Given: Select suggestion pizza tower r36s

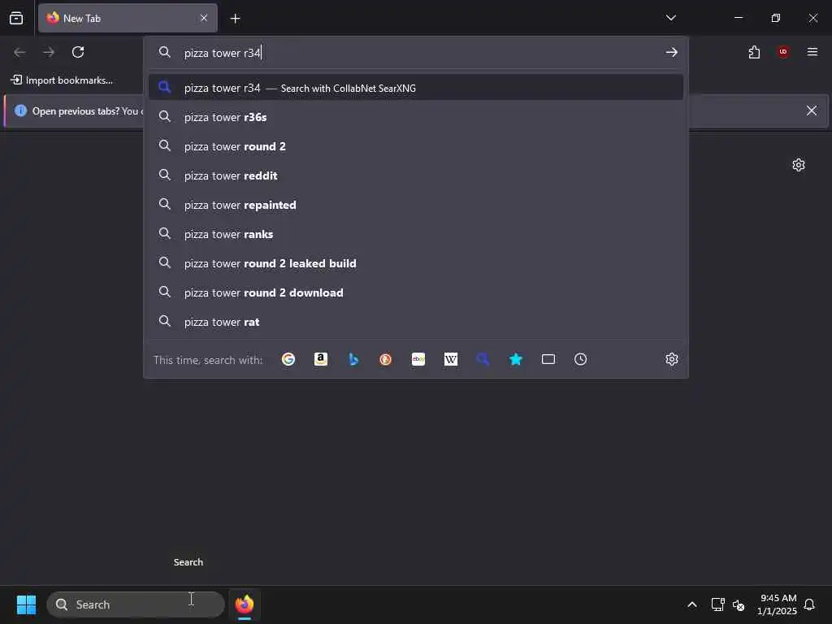Looking at the screenshot, I should click(x=416, y=117).
